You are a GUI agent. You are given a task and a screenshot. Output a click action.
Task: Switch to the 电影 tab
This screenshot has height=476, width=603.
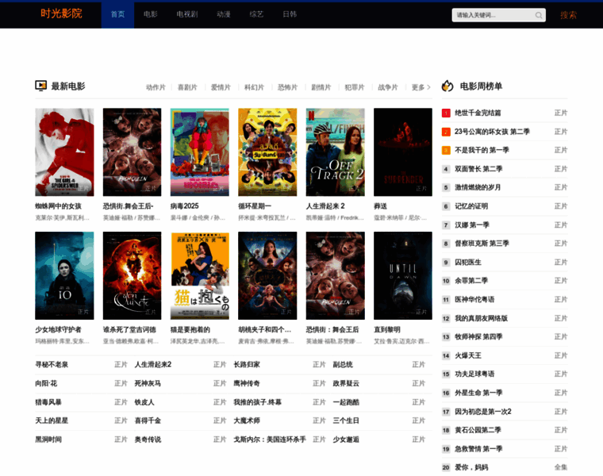click(x=151, y=14)
